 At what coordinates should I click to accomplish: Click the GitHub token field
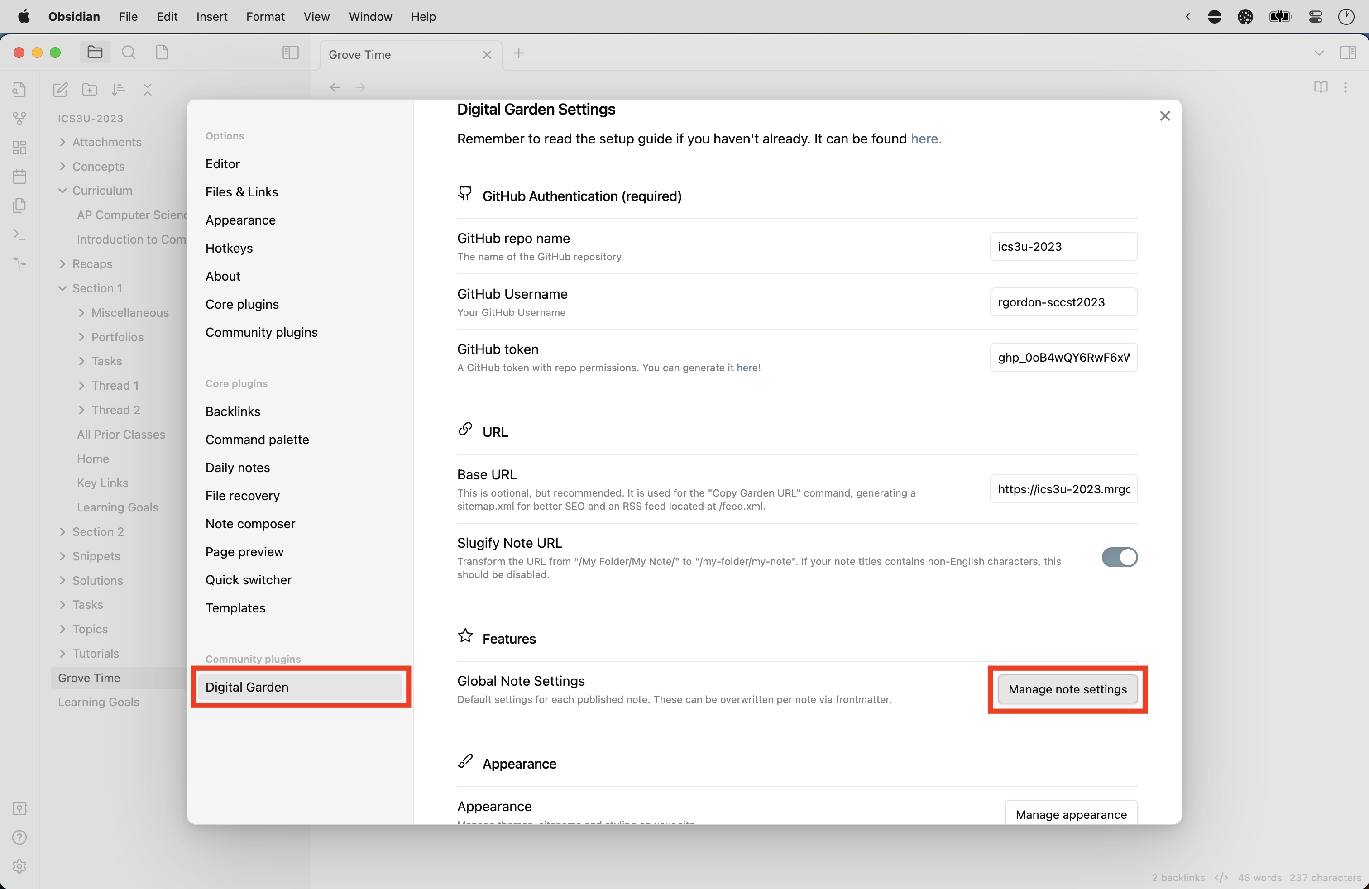(x=1063, y=357)
